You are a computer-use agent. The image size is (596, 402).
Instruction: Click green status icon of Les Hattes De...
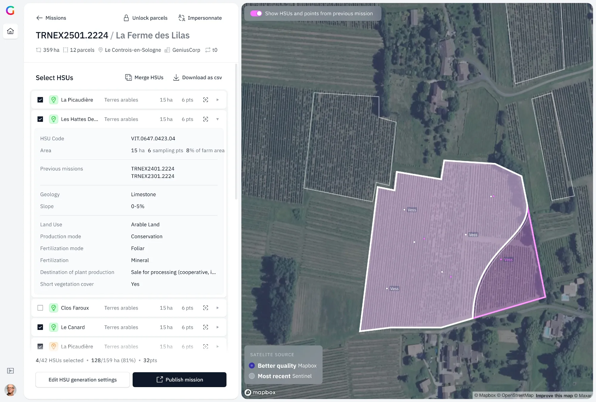click(54, 119)
